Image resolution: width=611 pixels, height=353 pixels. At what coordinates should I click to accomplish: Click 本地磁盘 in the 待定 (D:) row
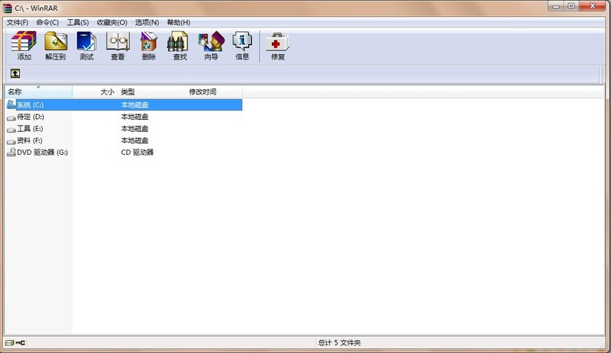pyautogui.click(x=134, y=117)
